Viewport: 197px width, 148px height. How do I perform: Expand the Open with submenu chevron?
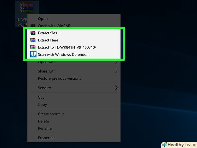(x=116, y=62)
